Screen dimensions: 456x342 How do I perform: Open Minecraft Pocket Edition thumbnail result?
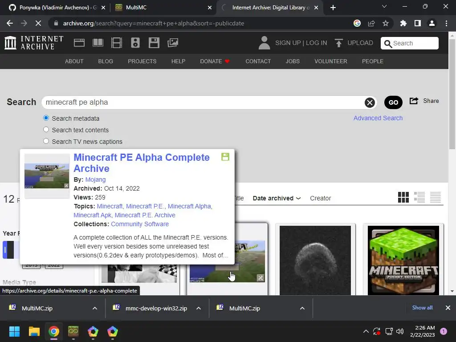click(x=403, y=260)
